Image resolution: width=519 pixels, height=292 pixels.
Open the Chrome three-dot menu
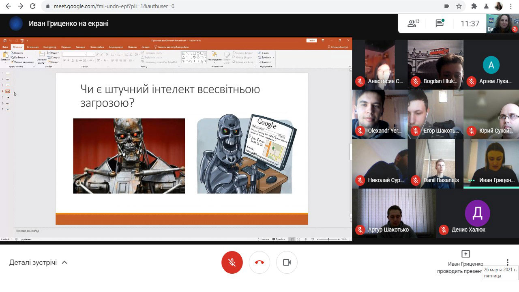point(510,6)
